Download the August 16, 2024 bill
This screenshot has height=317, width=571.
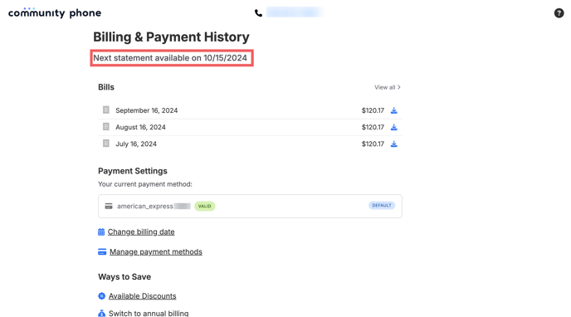394,127
